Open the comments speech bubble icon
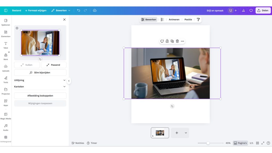The height and width of the screenshot is (153, 272). [x=251, y=11]
